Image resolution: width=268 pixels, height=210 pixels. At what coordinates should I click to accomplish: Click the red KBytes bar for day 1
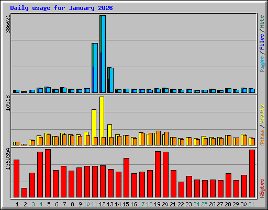click(x=17, y=178)
